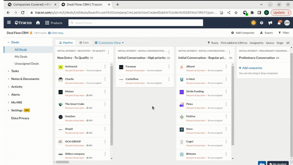Open the help question mark icon
Image resolution: width=293 pixels, height=165 pixels.
pos(261,23)
